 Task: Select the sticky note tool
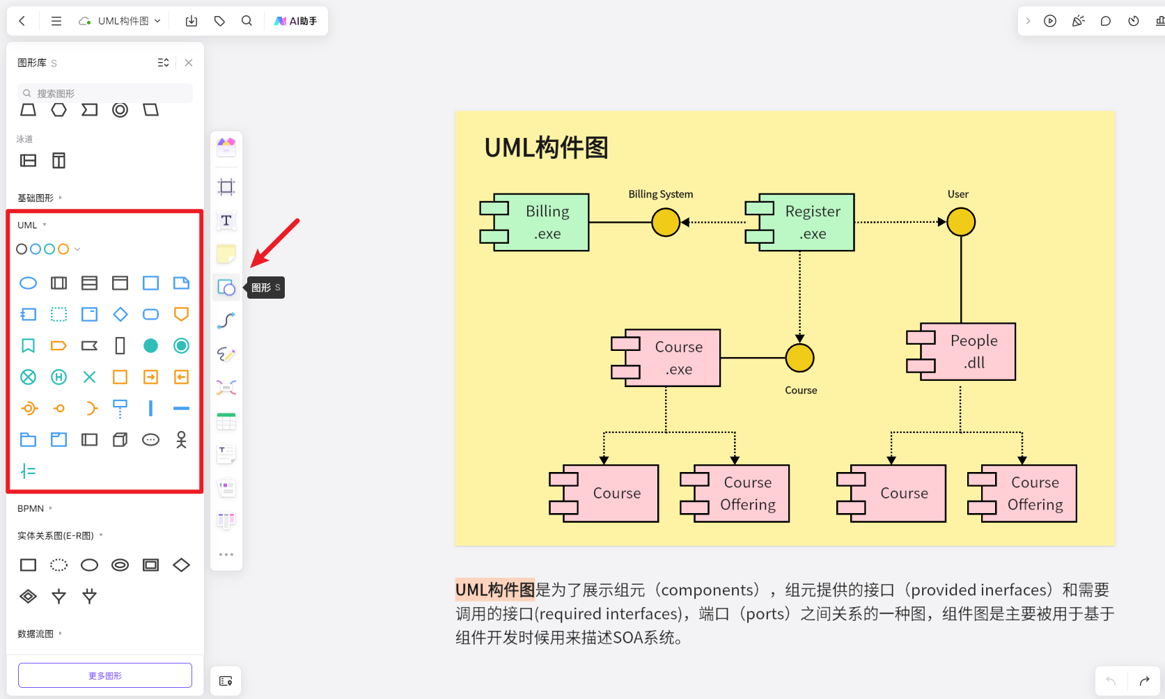click(x=226, y=253)
